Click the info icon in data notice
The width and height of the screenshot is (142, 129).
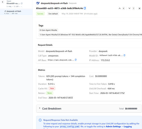(40, 120)
